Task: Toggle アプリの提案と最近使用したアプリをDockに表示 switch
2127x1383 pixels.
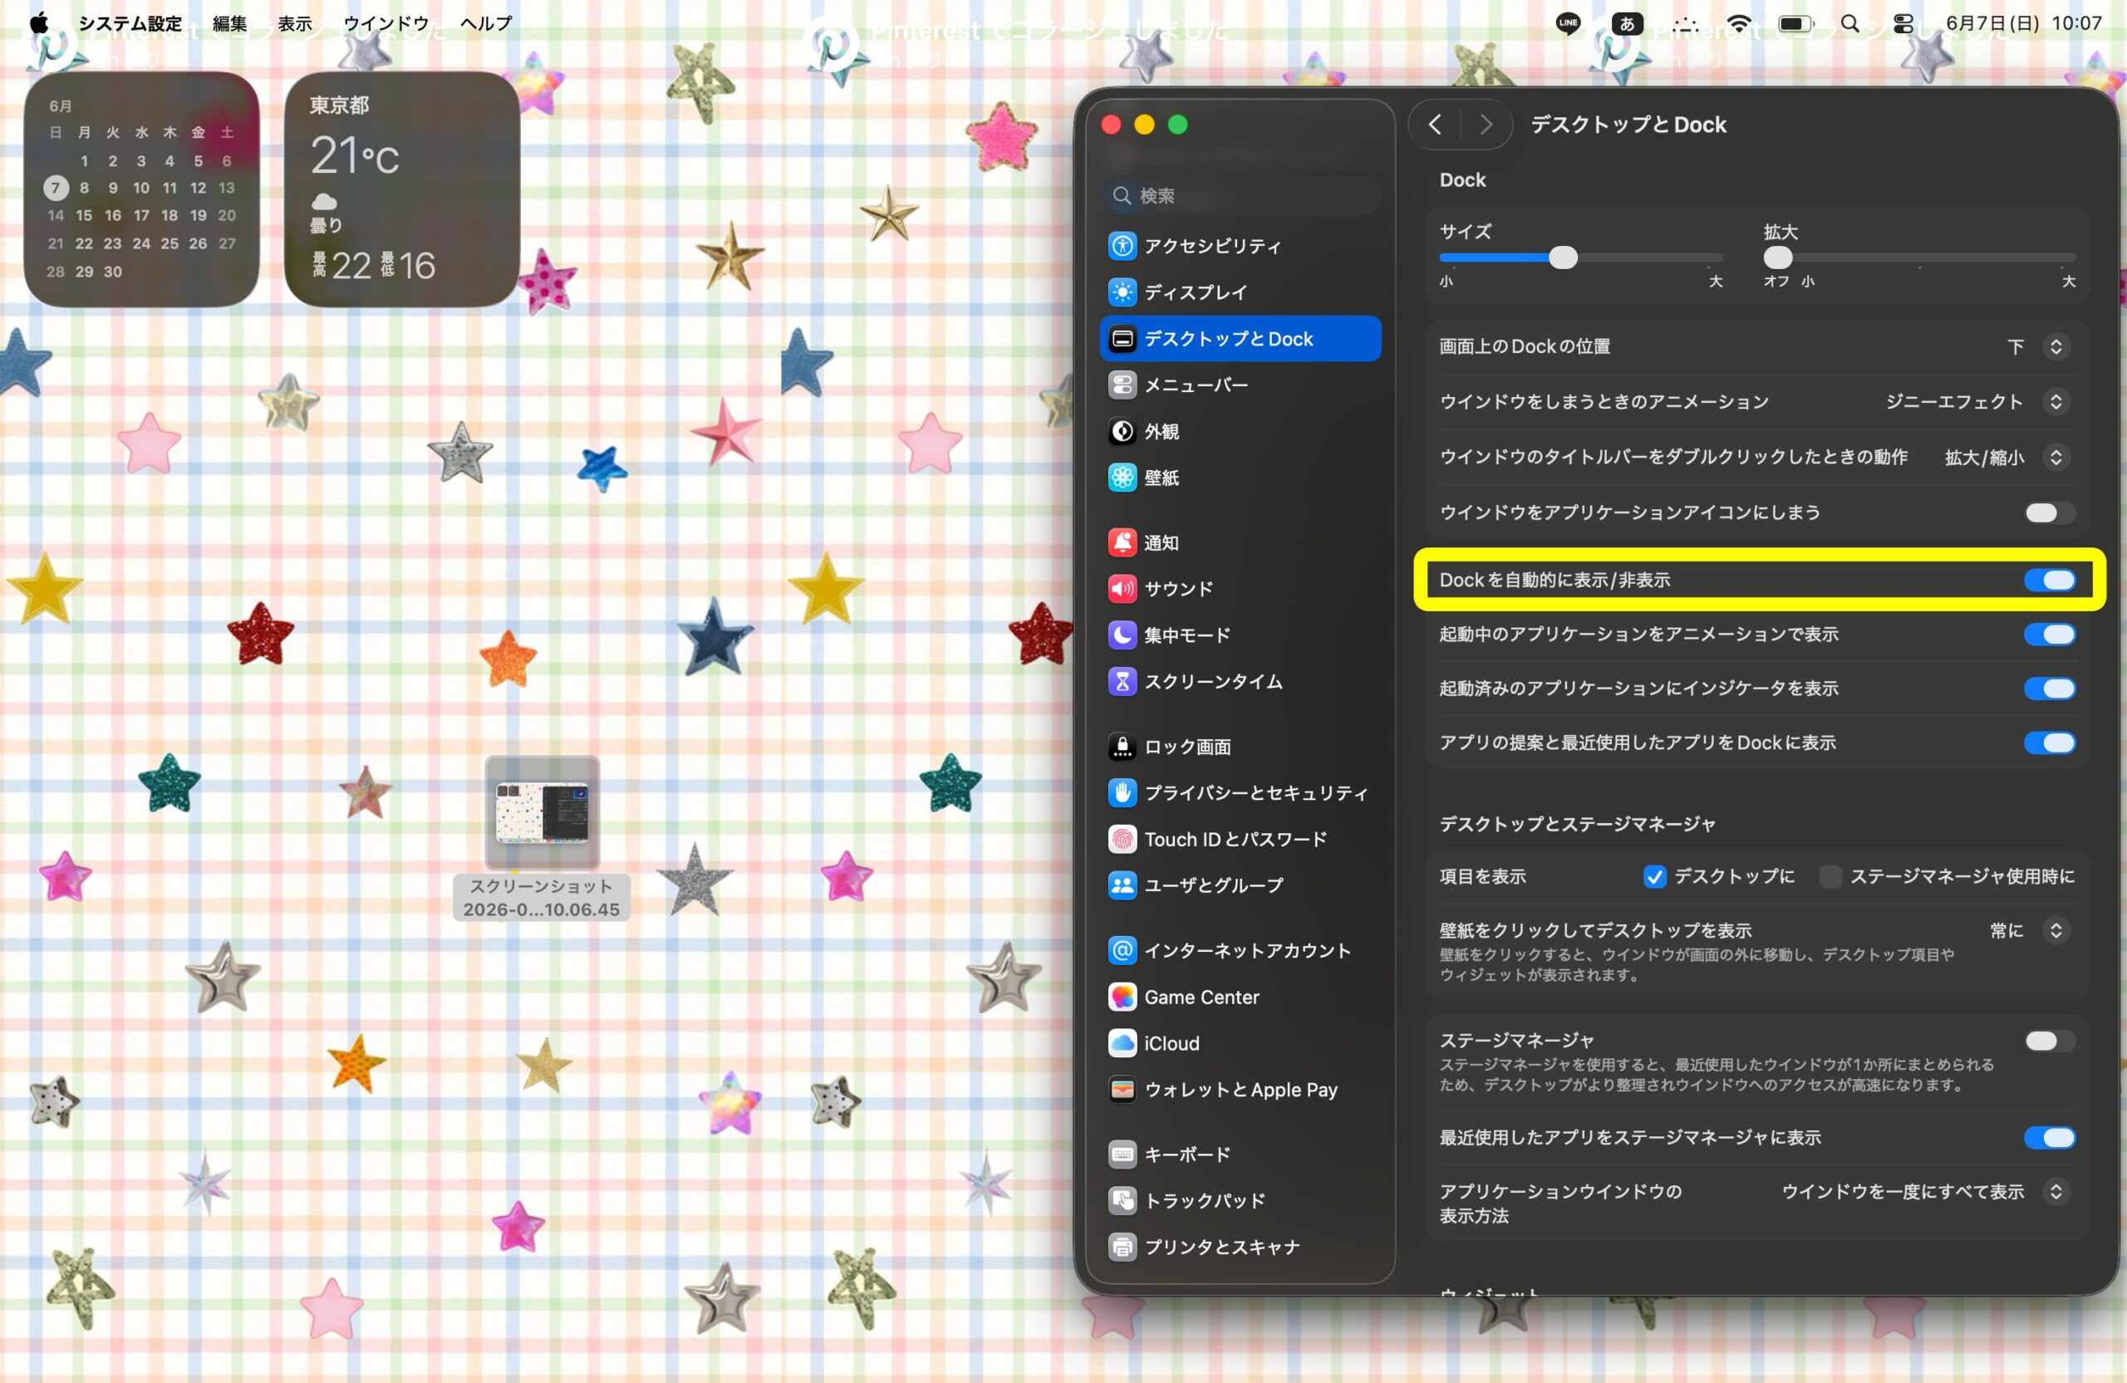Action: click(x=2049, y=743)
